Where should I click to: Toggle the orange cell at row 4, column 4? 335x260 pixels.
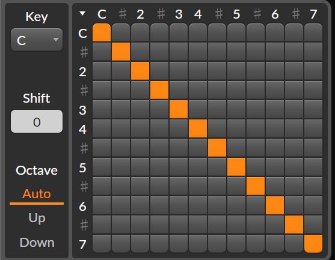coord(198,128)
